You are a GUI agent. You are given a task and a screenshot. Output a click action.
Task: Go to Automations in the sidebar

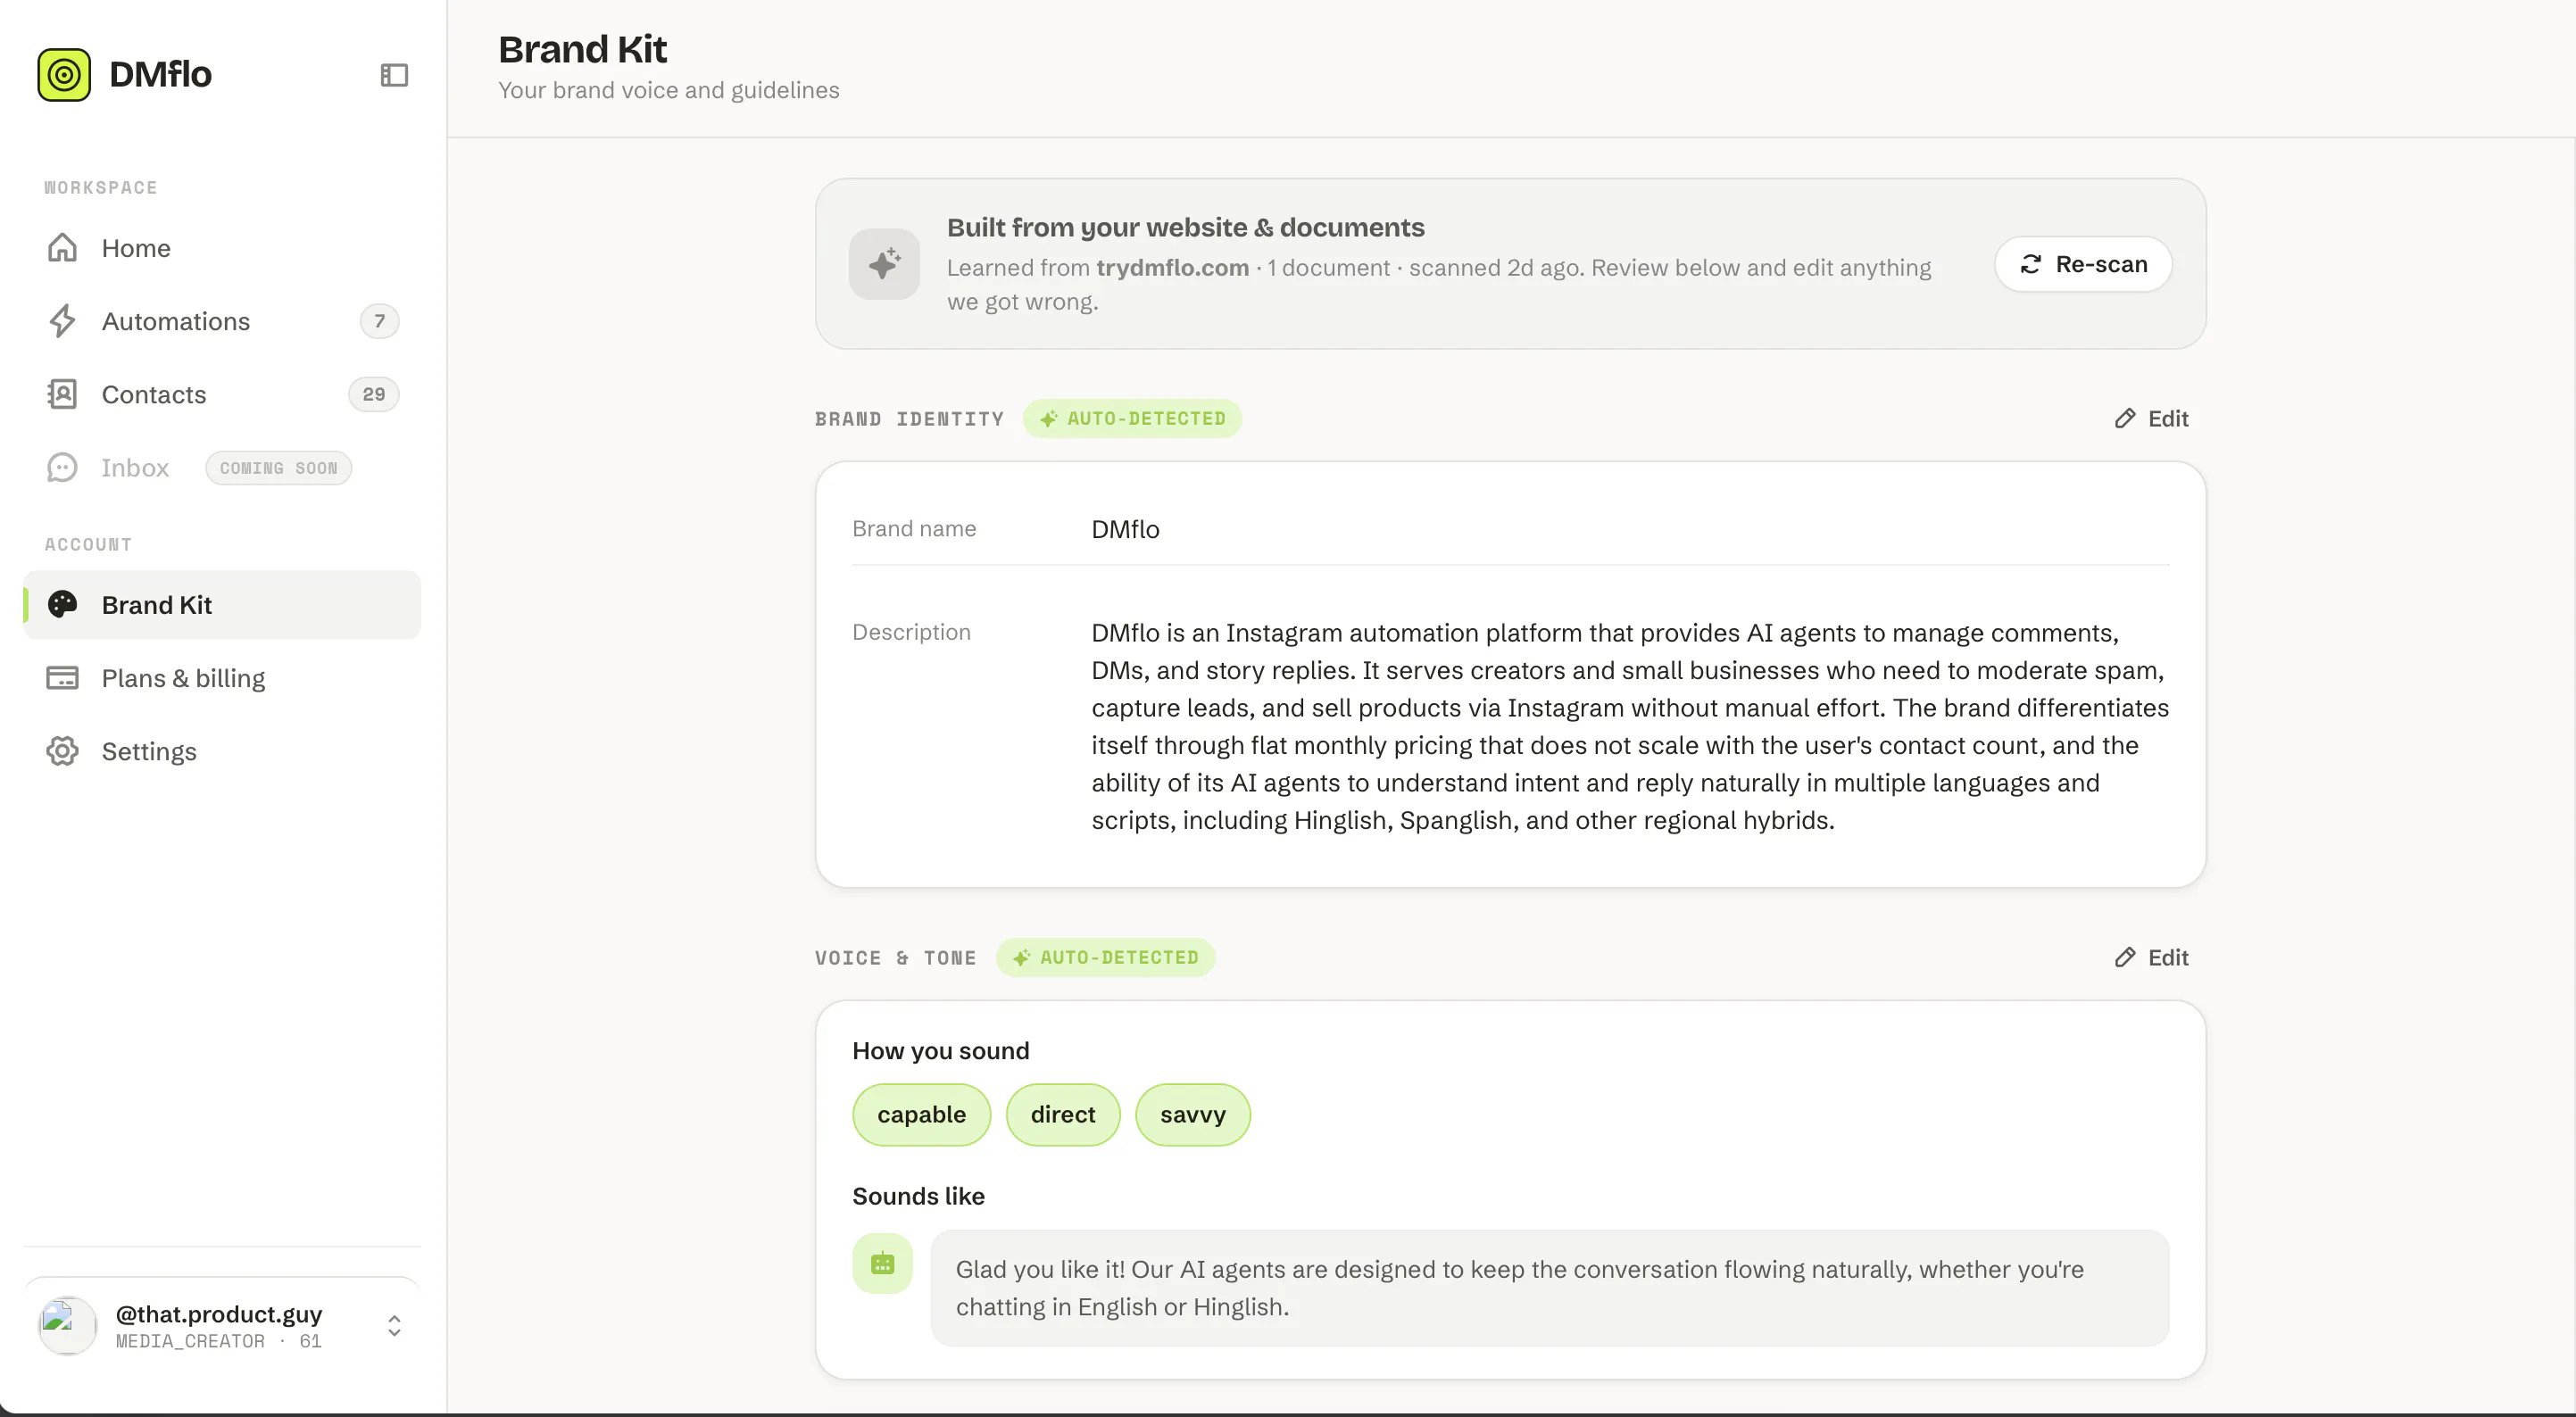click(222, 321)
